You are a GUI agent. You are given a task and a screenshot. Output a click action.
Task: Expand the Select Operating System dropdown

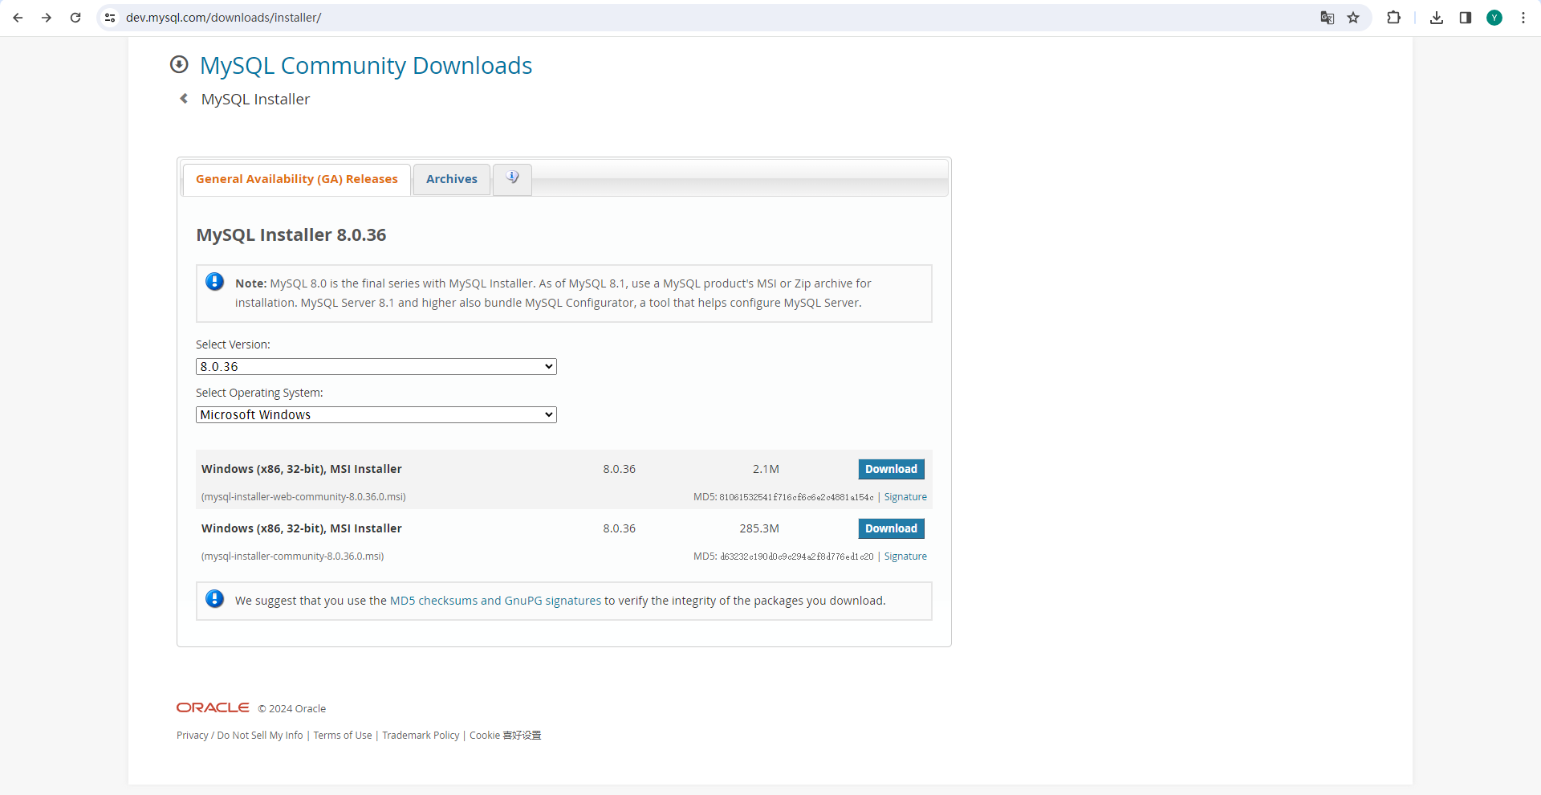pyautogui.click(x=376, y=415)
